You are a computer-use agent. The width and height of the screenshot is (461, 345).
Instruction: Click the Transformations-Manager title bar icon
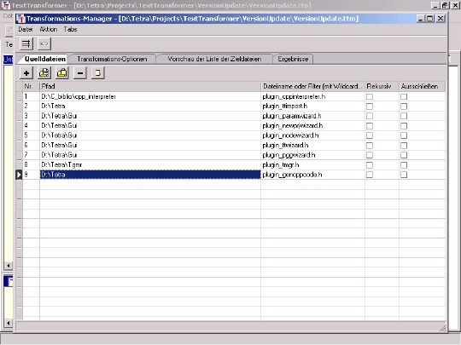[20, 19]
